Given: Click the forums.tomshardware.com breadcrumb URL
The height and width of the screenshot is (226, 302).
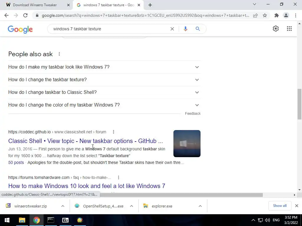Looking at the screenshot, I should (x=60, y=177).
